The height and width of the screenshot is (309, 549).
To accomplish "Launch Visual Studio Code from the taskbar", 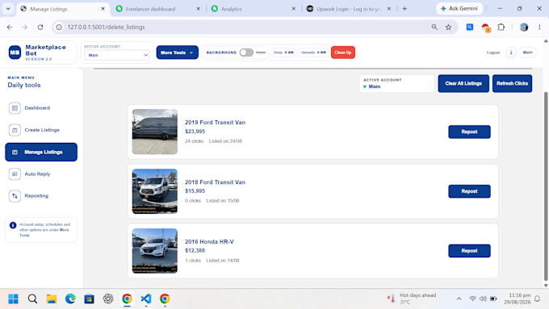I will [146, 299].
